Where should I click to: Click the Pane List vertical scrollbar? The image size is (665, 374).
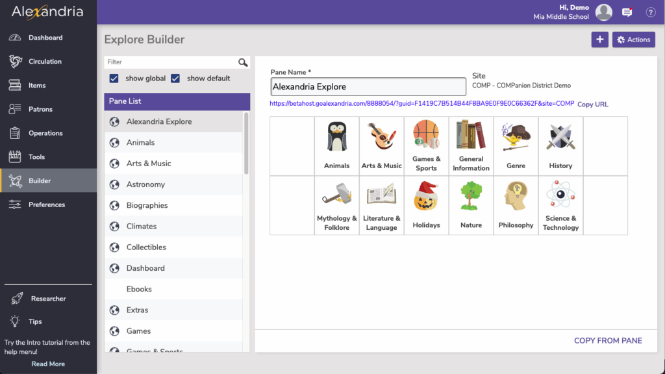pos(246,143)
